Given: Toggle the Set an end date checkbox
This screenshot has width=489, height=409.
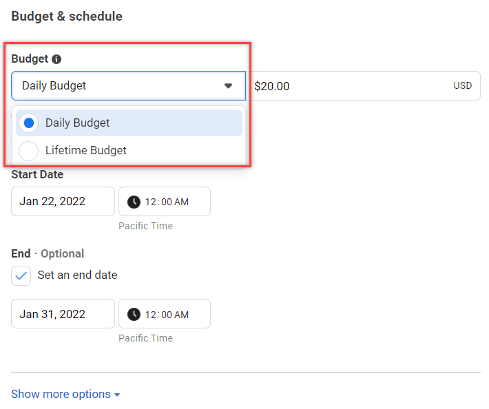Looking at the screenshot, I should pos(21,275).
